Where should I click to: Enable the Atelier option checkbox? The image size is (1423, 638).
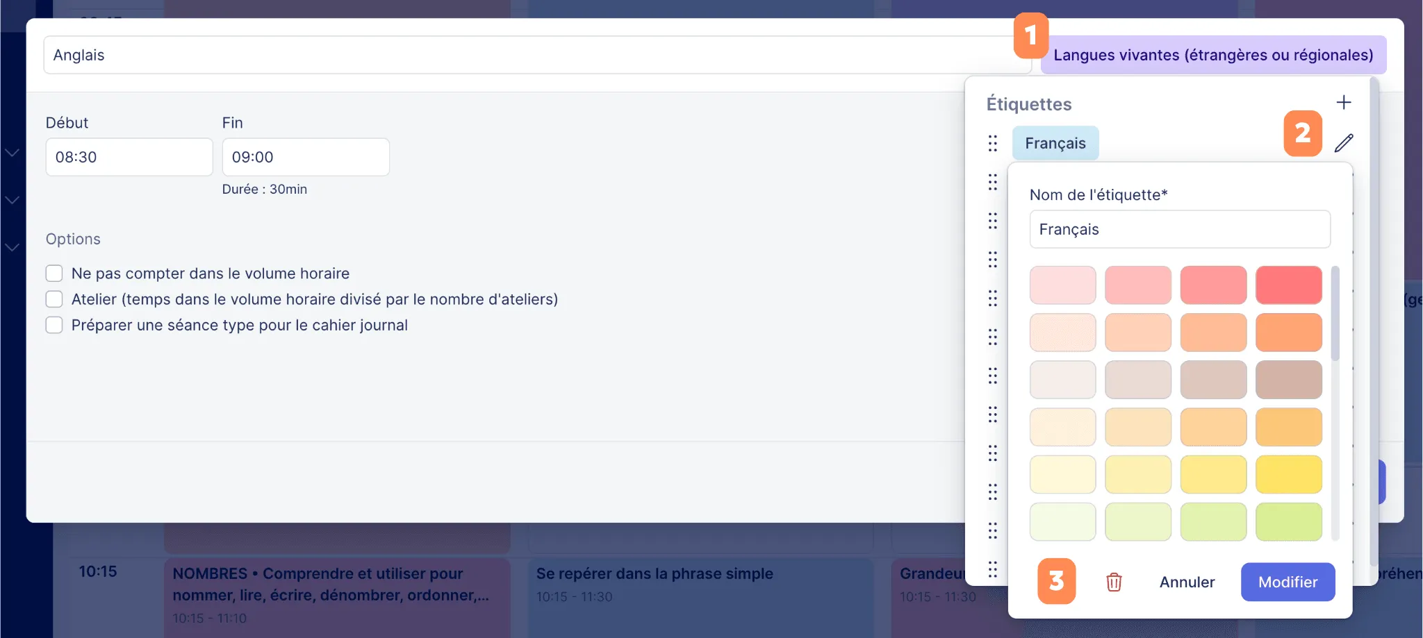pos(54,299)
